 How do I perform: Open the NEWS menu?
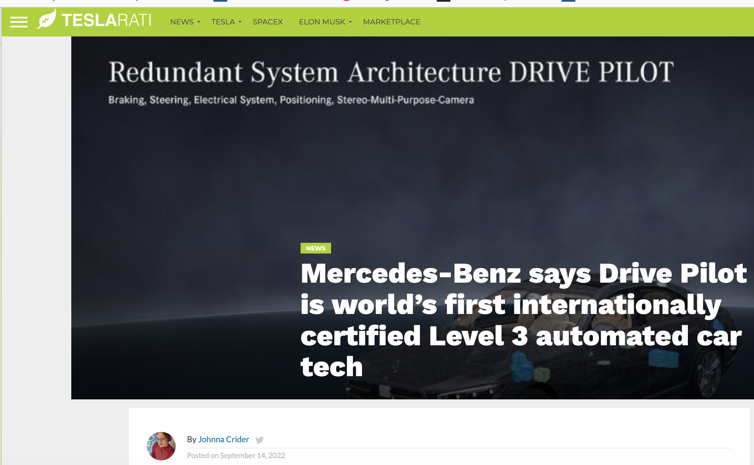(182, 22)
